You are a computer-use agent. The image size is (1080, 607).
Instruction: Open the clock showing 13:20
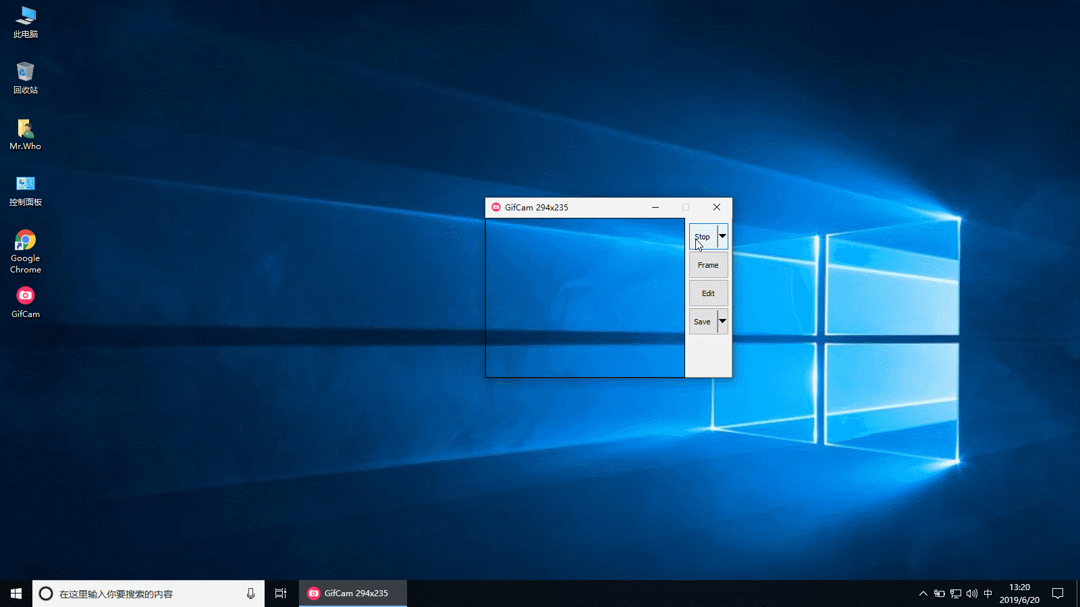coord(1019,594)
